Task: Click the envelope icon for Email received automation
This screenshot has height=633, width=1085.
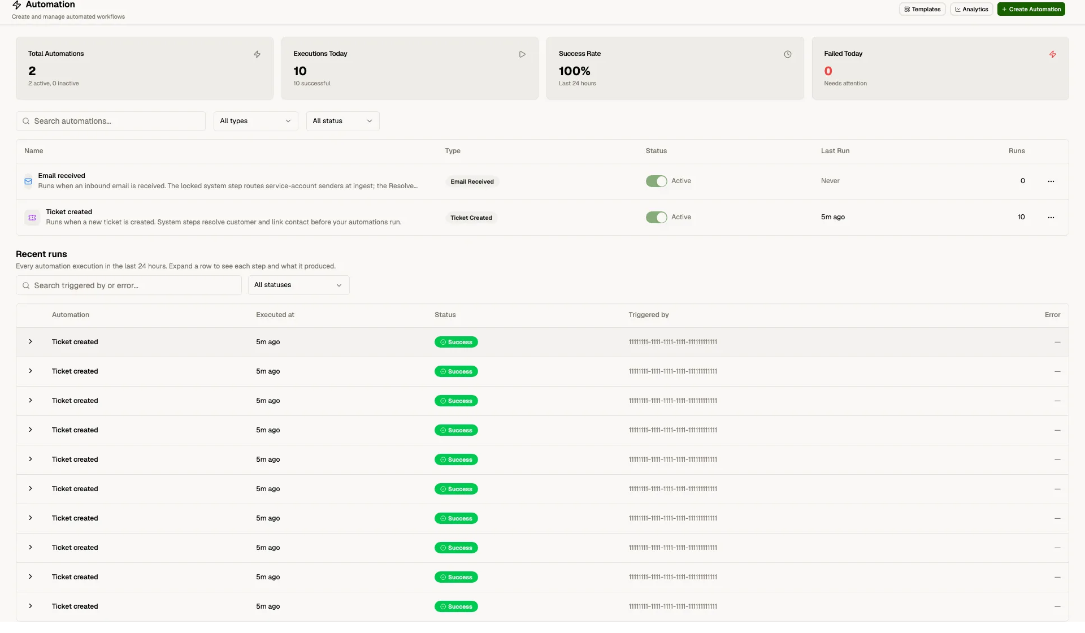Action: pos(28,181)
